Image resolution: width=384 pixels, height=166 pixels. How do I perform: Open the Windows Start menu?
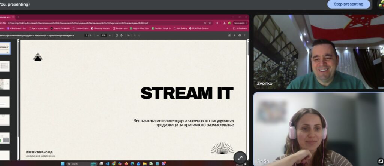[63, 163]
